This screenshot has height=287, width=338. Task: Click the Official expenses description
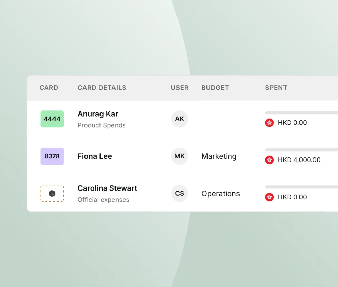(104, 200)
